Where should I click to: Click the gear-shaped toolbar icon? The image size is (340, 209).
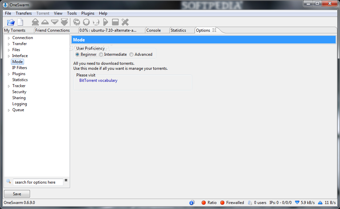77,22
